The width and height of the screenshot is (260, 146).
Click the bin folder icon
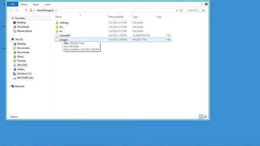(x=57, y=27)
